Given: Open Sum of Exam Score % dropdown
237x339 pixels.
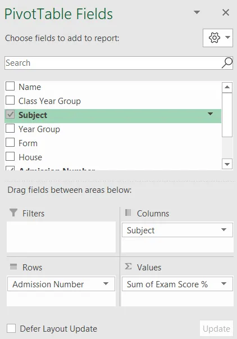Looking at the screenshot, I should tap(224, 284).
